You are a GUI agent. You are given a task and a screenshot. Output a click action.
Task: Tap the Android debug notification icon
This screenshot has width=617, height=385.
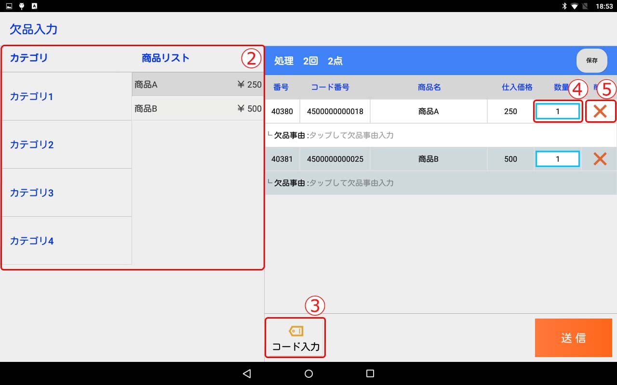22,6
